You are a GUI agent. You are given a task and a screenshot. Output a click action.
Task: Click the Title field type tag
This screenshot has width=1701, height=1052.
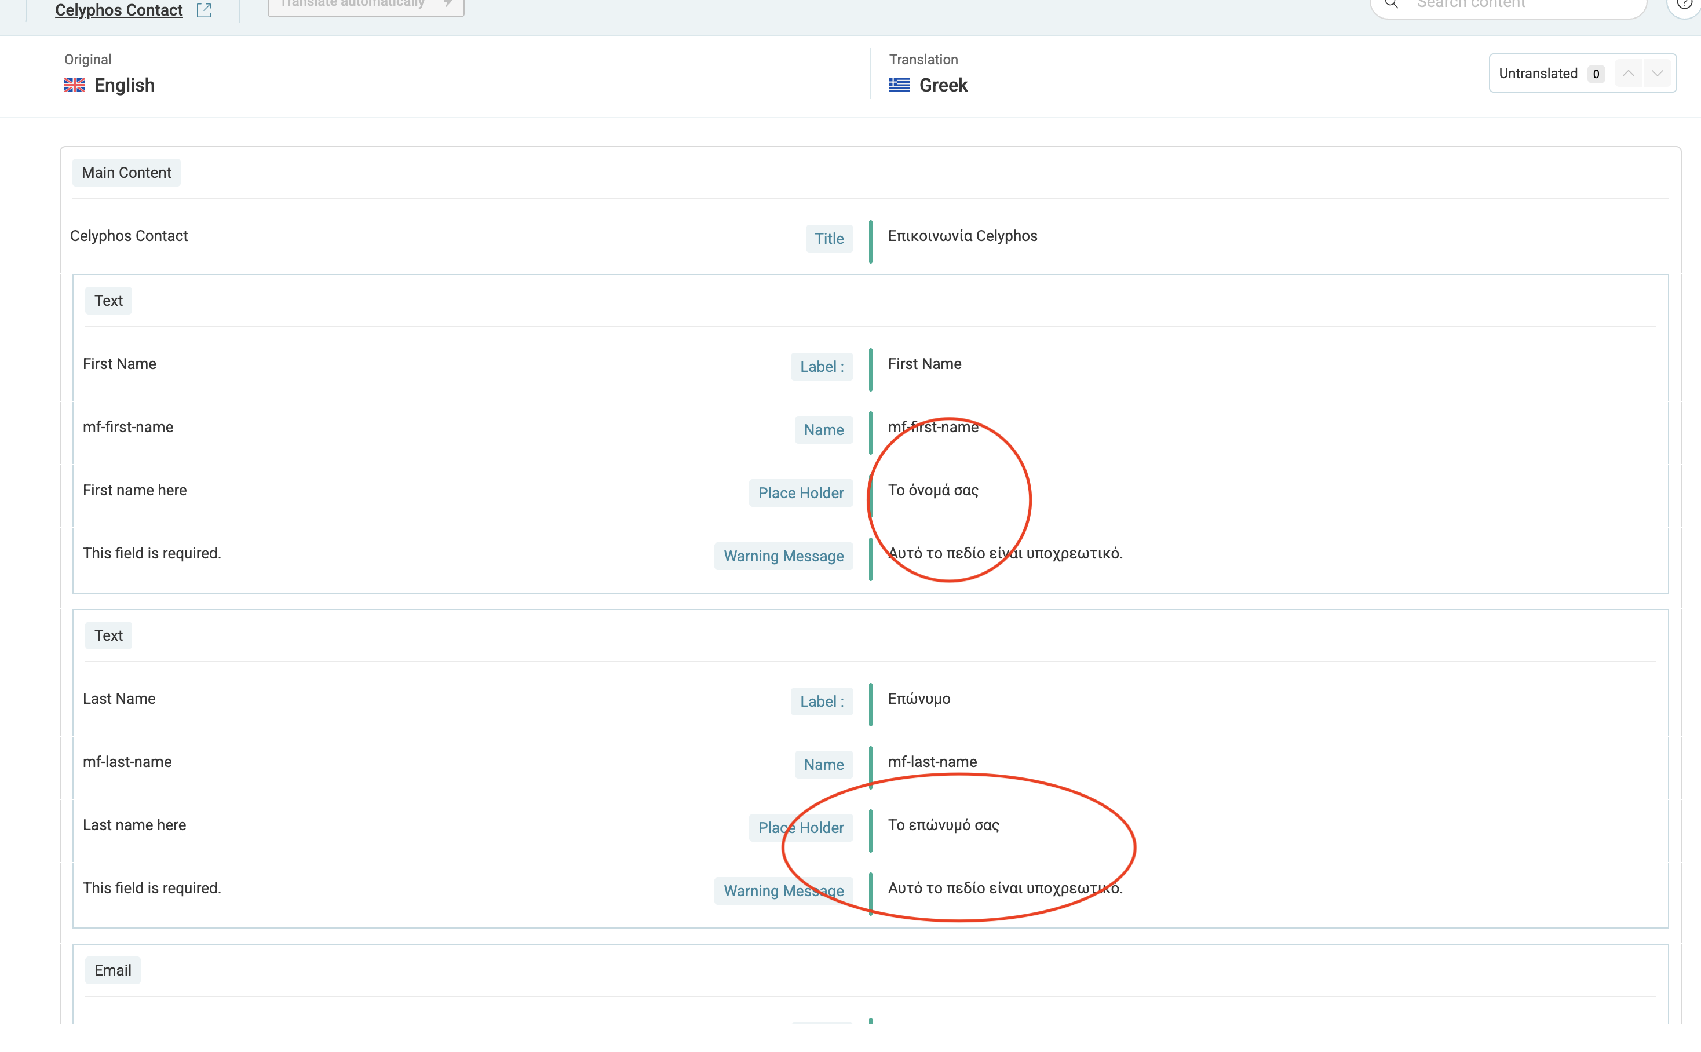(x=828, y=239)
